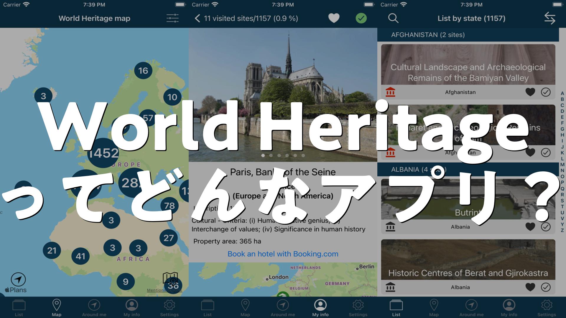Go back using the left chevron

point(197,18)
